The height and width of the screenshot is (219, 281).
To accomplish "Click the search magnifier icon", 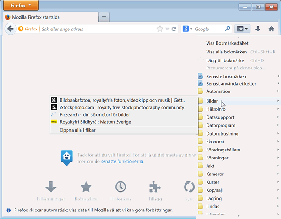I will (x=228, y=28).
